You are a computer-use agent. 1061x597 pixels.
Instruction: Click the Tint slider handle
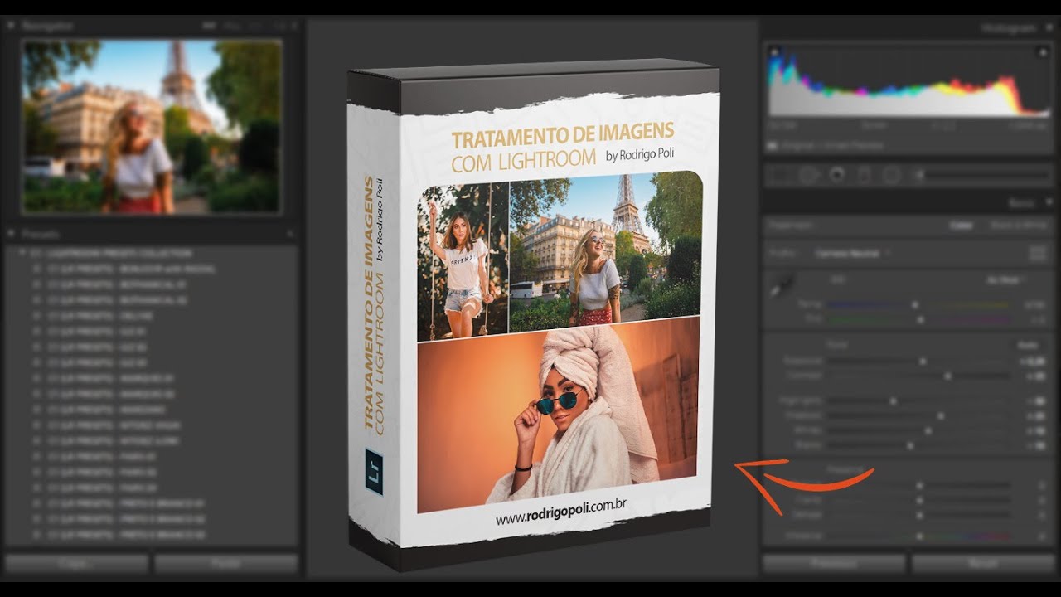click(920, 319)
